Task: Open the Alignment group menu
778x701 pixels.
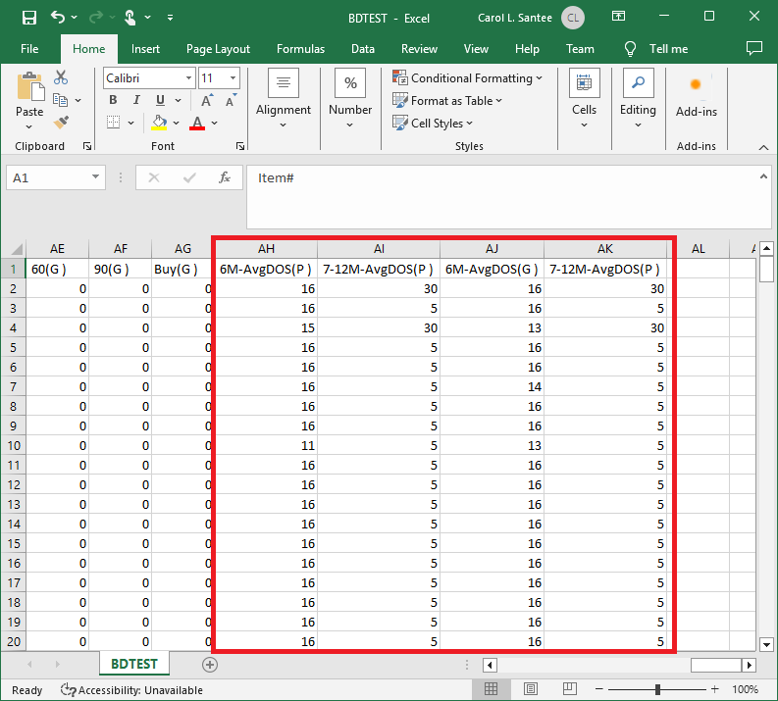Action: pyautogui.click(x=284, y=99)
